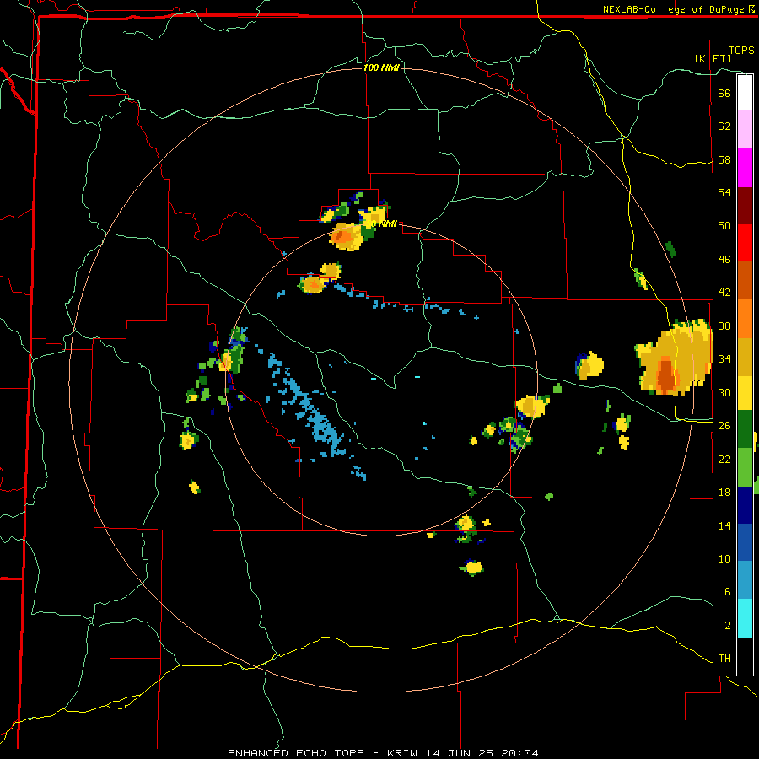Click the K FT units label

click(x=713, y=58)
